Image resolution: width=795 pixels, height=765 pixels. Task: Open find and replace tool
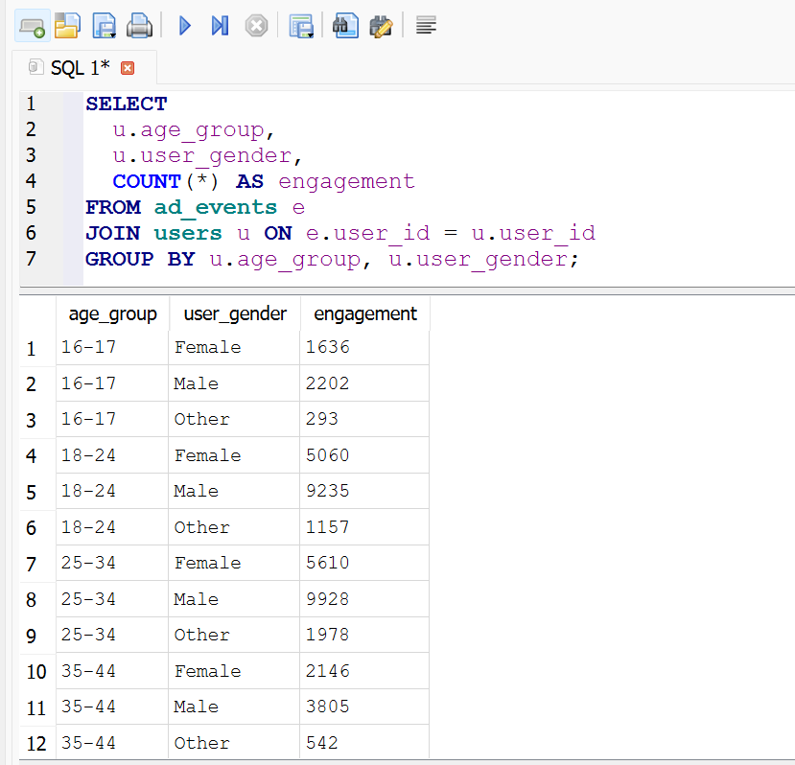coord(381,26)
